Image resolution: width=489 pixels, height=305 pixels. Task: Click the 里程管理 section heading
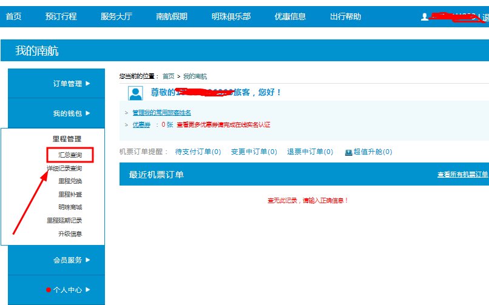(67, 139)
